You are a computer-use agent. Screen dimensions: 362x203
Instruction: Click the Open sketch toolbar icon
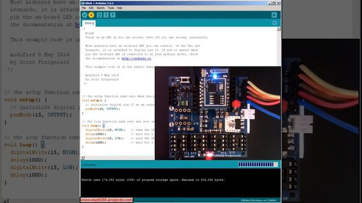click(106, 15)
